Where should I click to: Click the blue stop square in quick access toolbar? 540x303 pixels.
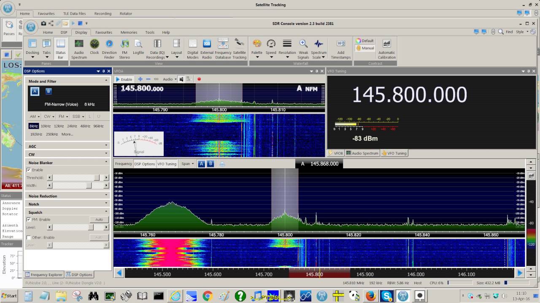click(x=80, y=23)
